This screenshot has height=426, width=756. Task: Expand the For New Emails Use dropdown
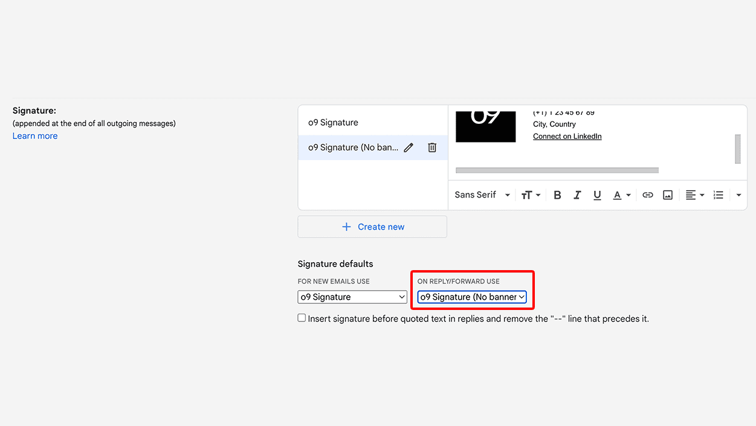click(352, 297)
